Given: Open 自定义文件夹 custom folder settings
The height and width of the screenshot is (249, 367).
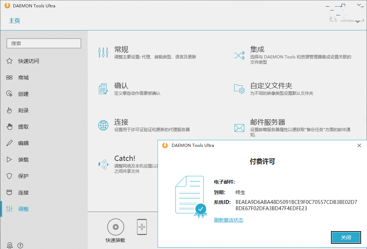Looking at the screenshot, I should tap(271, 86).
